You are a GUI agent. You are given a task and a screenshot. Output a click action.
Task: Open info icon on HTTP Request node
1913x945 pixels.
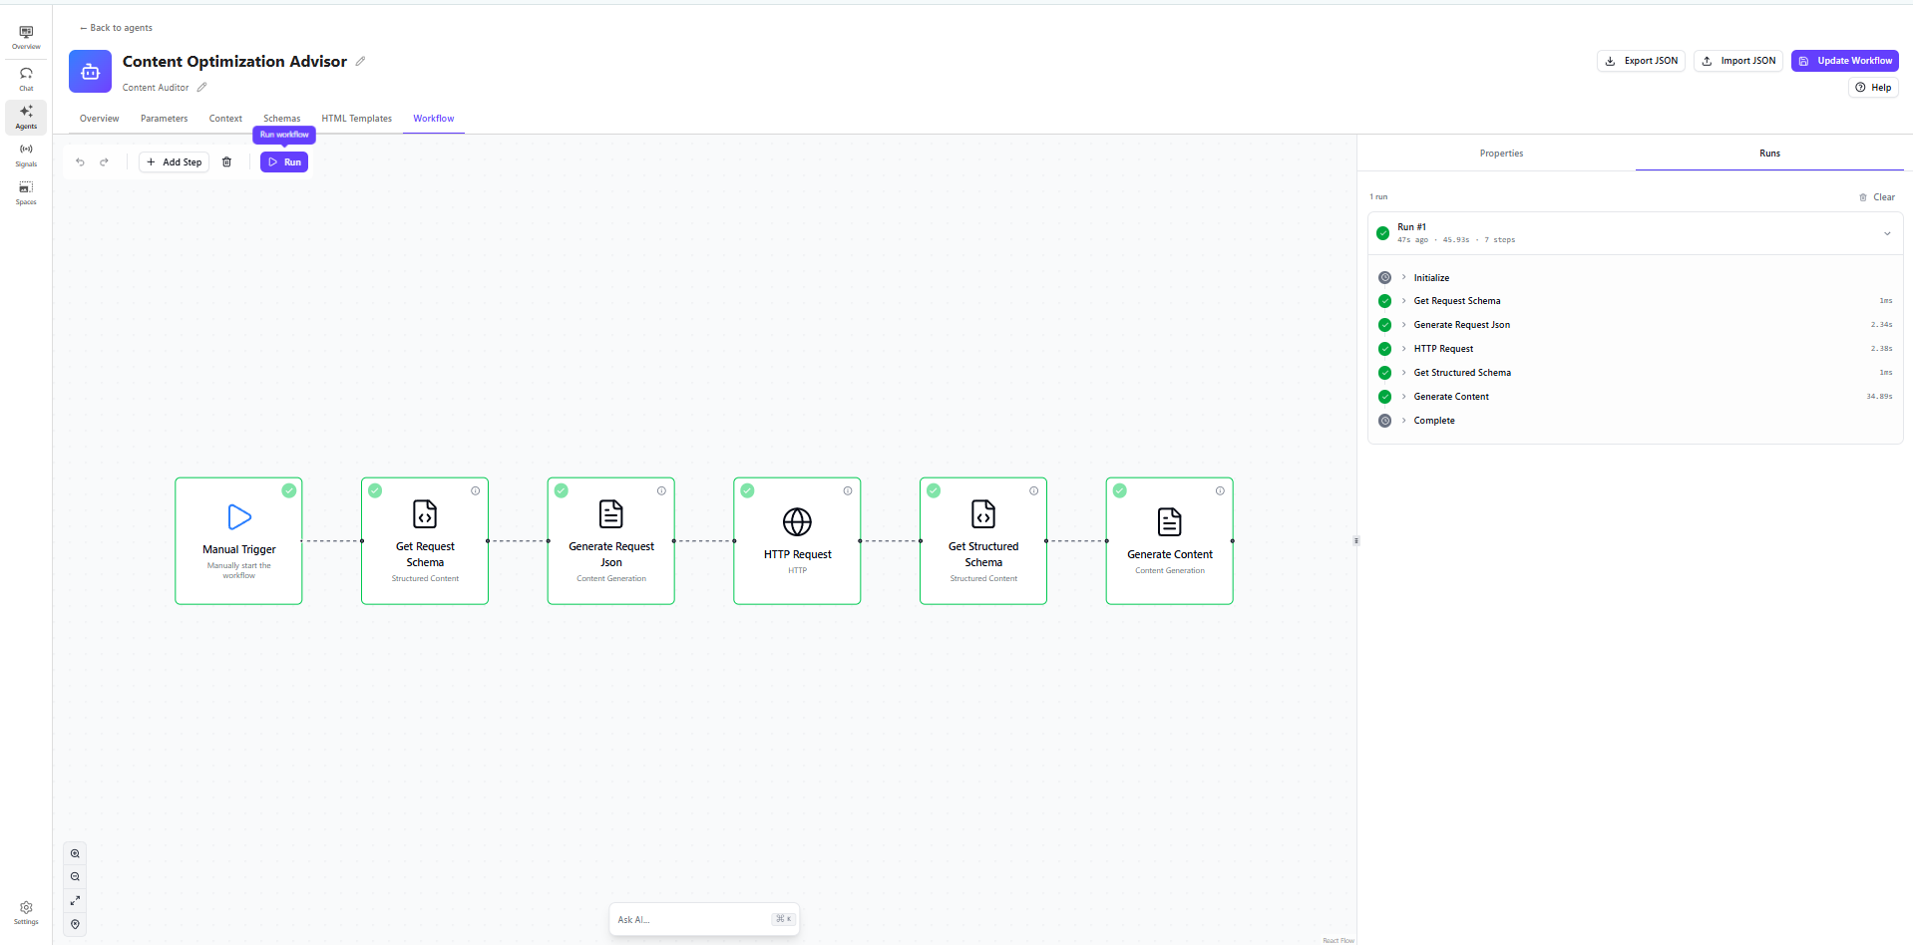(848, 490)
